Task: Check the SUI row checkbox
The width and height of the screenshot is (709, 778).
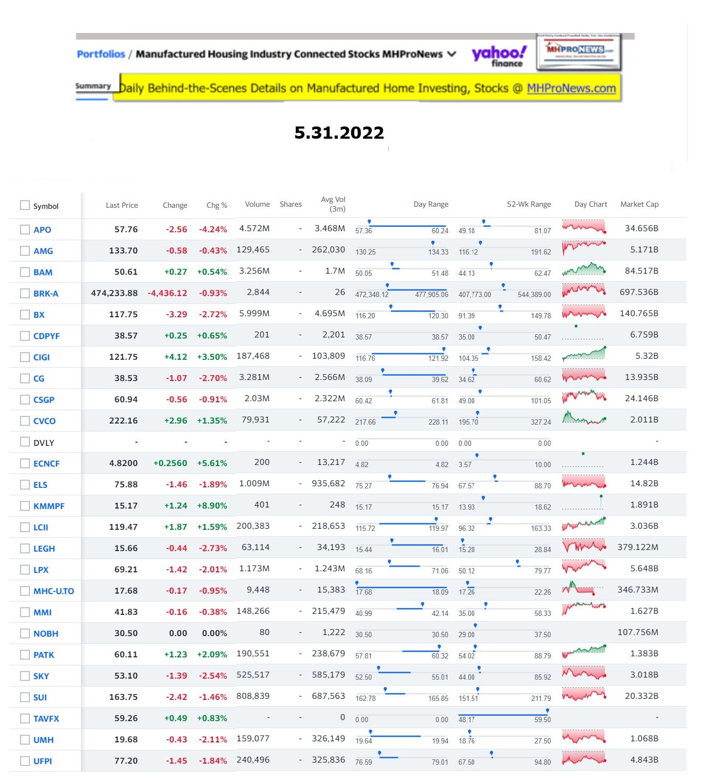Action: tap(24, 697)
